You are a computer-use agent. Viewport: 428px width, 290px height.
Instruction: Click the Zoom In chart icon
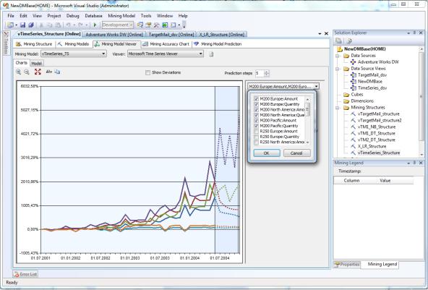point(18,72)
